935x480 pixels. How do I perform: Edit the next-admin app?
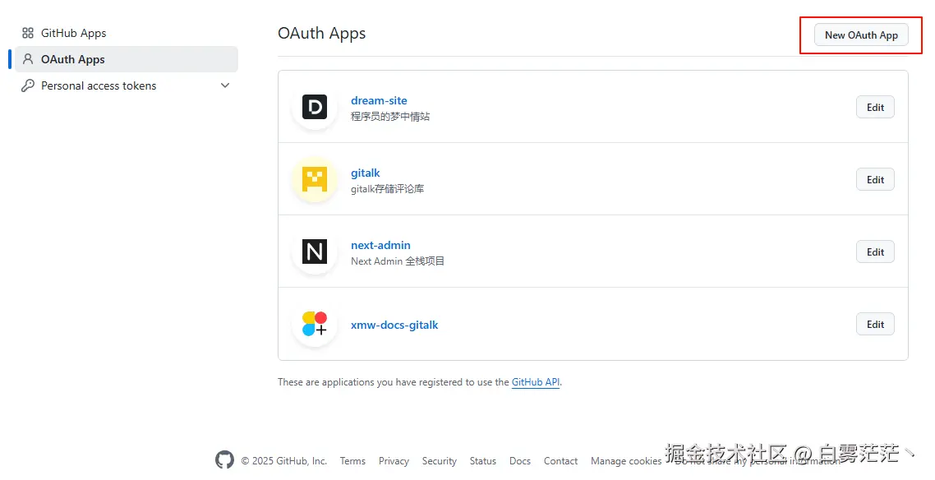875,252
